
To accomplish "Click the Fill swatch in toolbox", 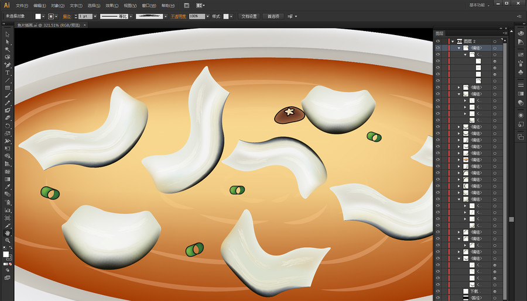I will pyautogui.click(x=6, y=254).
